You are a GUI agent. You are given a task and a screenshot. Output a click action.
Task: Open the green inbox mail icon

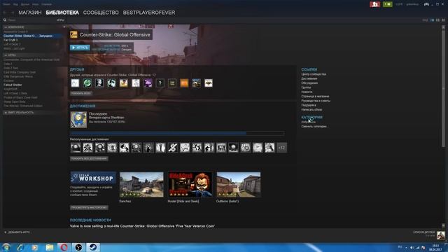coord(387,4)
